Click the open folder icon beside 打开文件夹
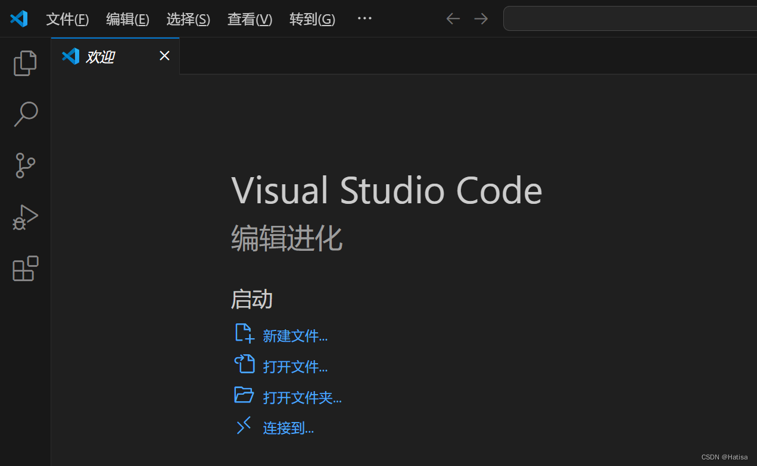The width and height of the screenshot is (757, 466). click(x=244, y=395)
